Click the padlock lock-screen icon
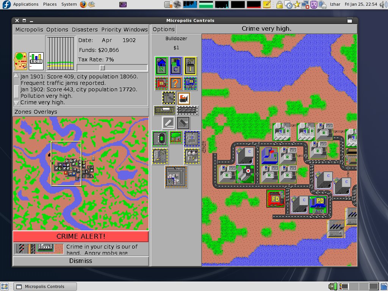The image size is (388, 291). pos(279,5)
